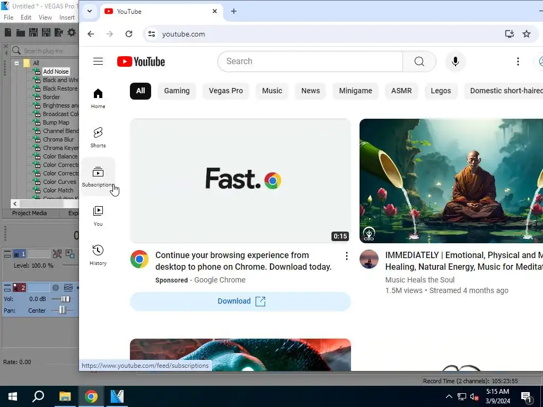Click Open folder icon in VEGAS toolbar
Image resolution: width=543 pixels, height=407 pixels.
click(21, 32)
